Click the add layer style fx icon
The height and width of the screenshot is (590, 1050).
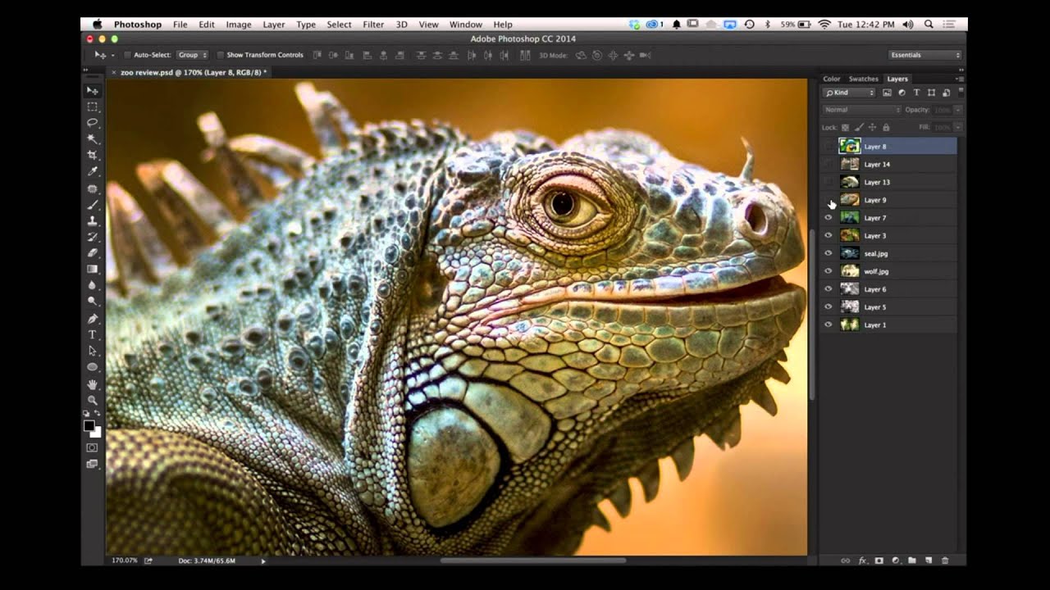tap(862, 560)
